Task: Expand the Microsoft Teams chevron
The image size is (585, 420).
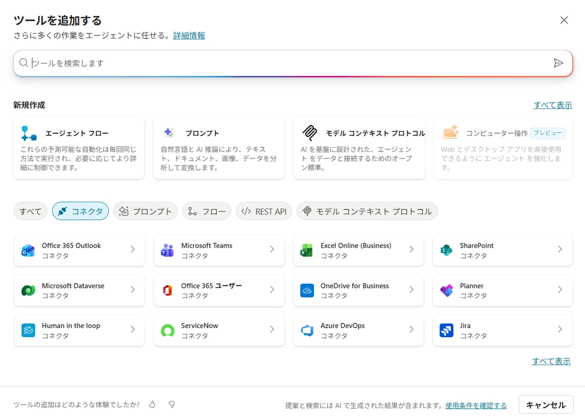Action: point(272,249)
